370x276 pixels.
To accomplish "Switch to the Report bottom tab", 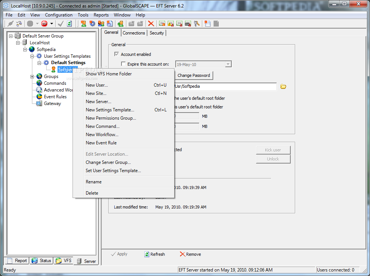I will tap(17, 261).
